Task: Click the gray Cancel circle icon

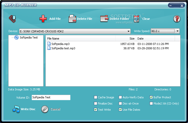Action: tap(45, 109)
